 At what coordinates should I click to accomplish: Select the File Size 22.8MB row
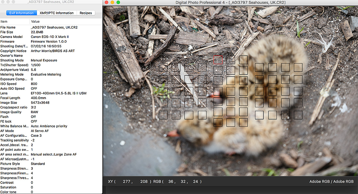click(51, 32)
